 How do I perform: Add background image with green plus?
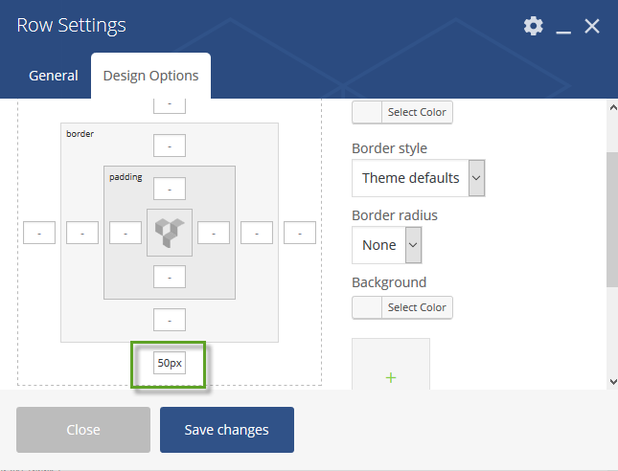coord(391,378)
